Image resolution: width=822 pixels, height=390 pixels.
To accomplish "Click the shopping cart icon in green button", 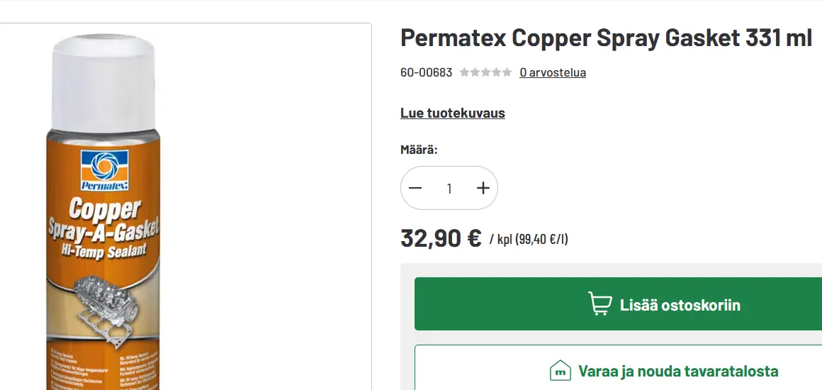I will point(600,304).
